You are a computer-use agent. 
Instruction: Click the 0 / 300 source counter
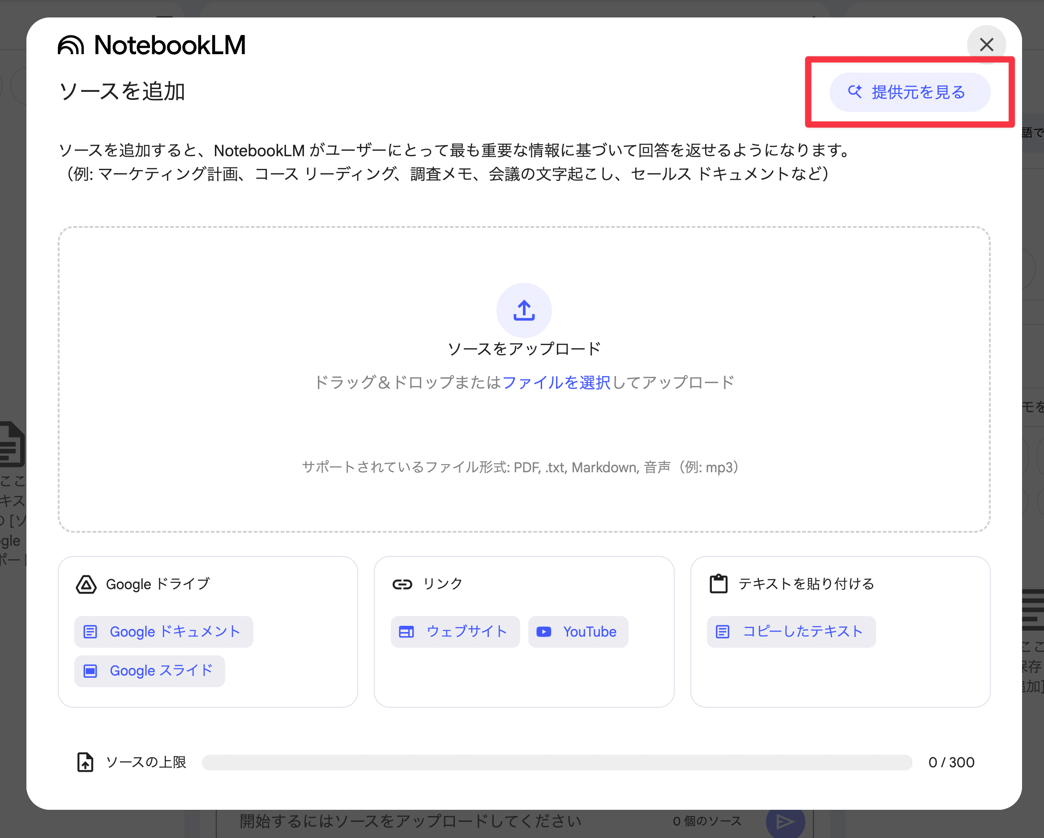pos(950,762)
